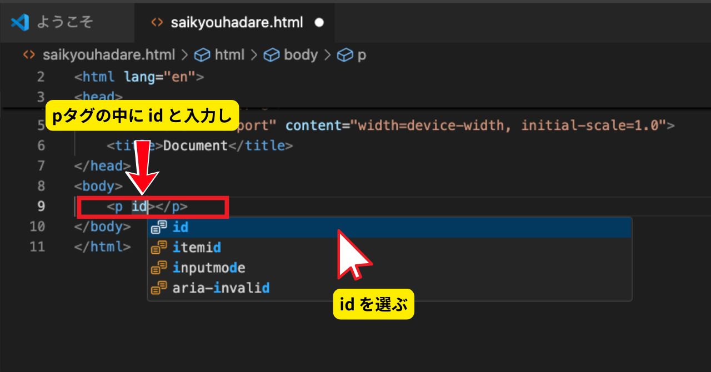Place cursor in the Document title text
The height and width of the screenshot is (372, 711).
[x=196, y=145]
